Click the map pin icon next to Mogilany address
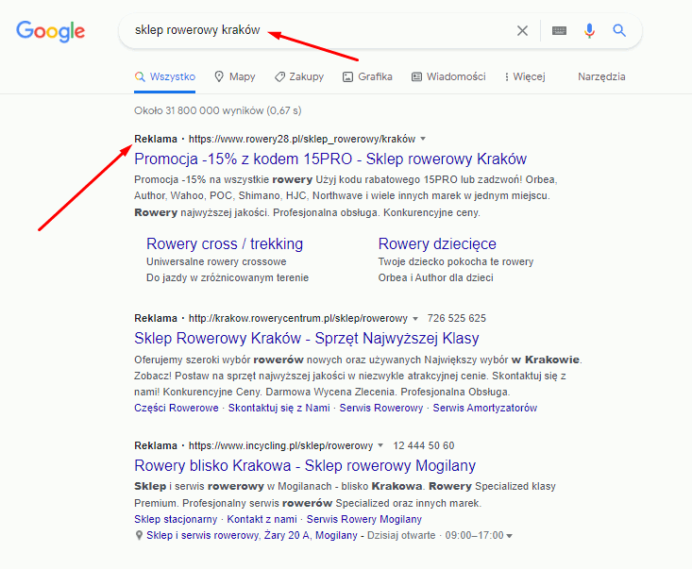 [x=139, y=535]
